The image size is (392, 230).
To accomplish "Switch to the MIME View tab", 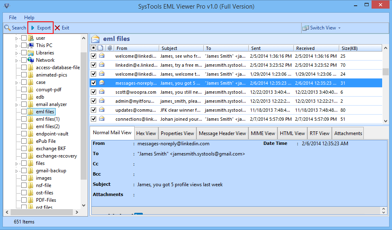I will [x=263, y=133].
